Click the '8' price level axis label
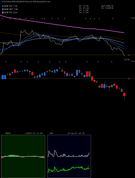 point(129,78)
